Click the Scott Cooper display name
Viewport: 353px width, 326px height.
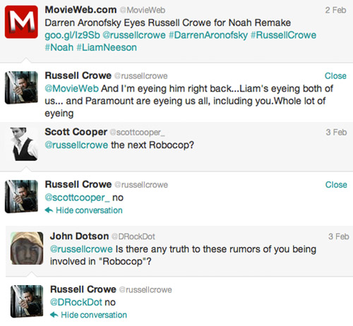(x=76, y=132)
